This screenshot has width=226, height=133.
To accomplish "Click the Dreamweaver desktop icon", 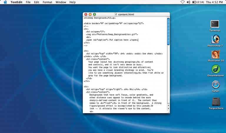I will (x=215, y=69).
